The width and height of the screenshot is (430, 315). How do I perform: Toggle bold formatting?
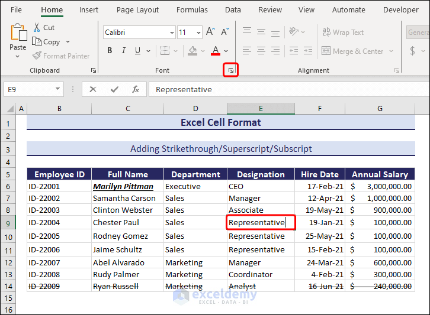tap(110, 51)
